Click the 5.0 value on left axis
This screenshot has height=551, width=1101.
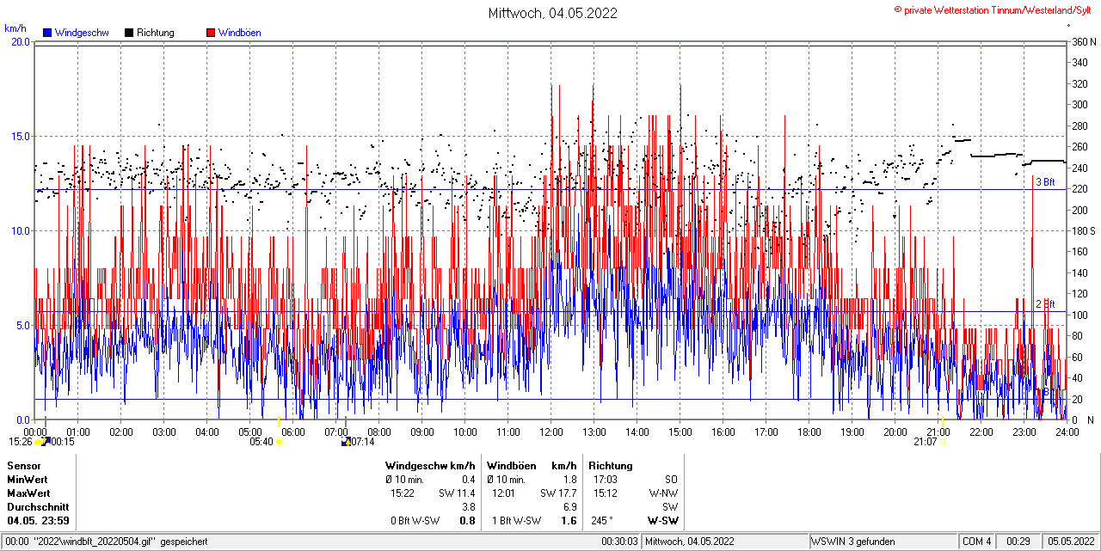[x=22, y=325]
